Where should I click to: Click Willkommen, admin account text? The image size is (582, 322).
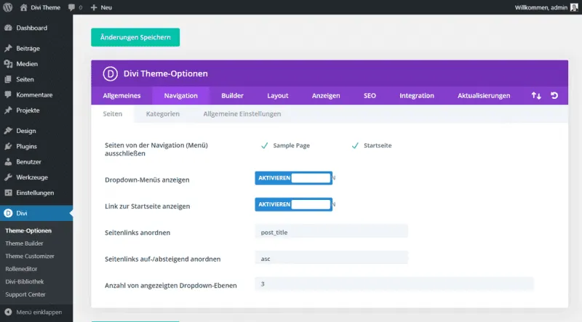pos(541,7)
